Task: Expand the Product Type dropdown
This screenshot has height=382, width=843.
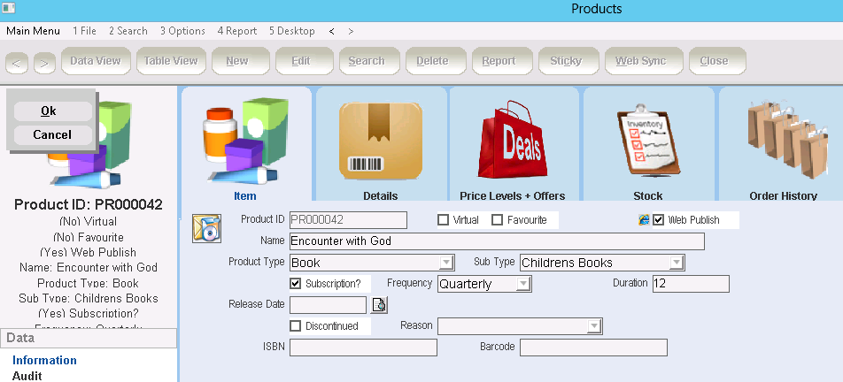Action: point(446,263)
